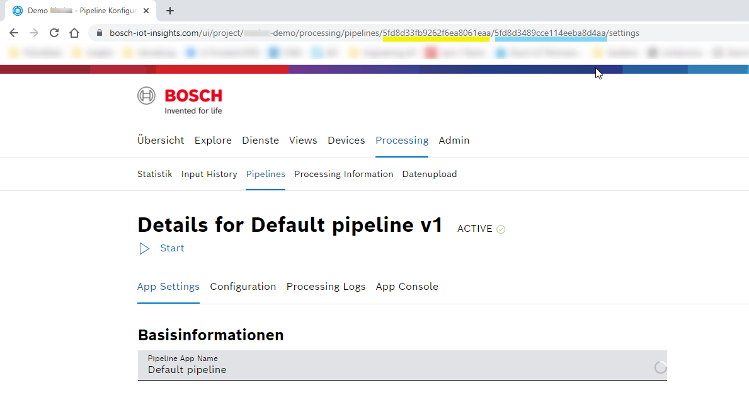Click the green ACTIVE status checkmark
Screen dimensions: 749x402
pos(501,229)
